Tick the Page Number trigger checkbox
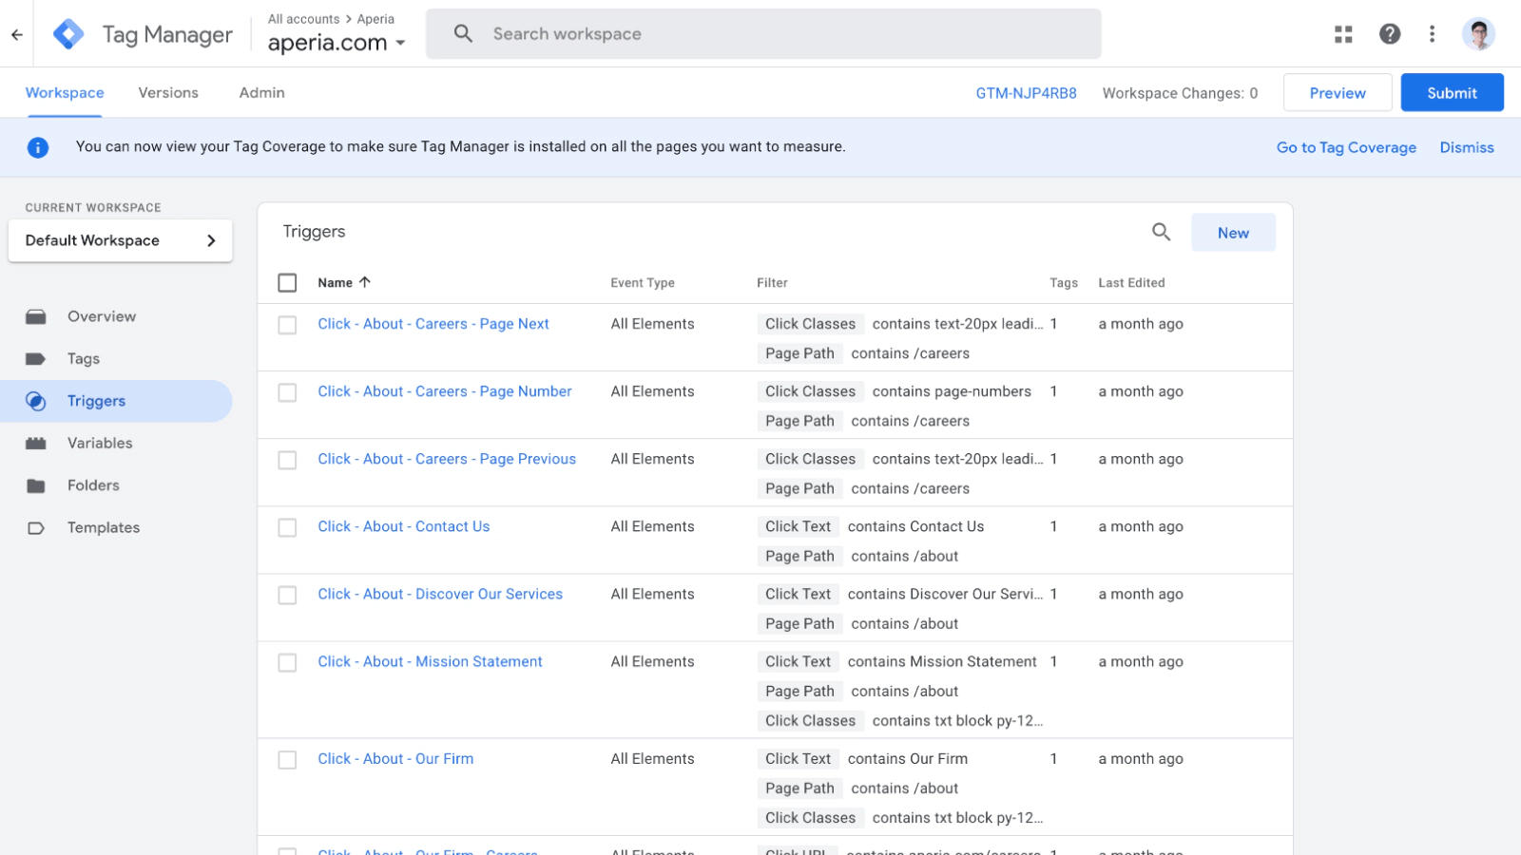1521x855 pixels. [x=287, y=392]
